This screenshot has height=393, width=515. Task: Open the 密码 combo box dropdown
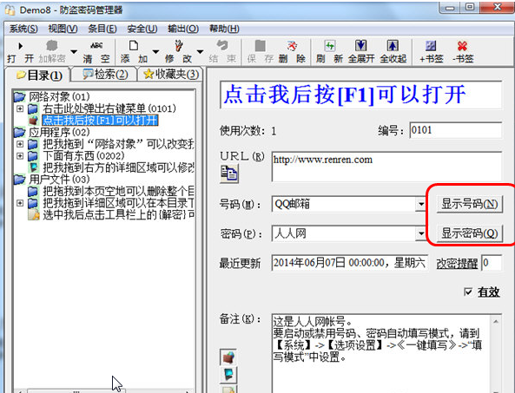pos(420,233)
